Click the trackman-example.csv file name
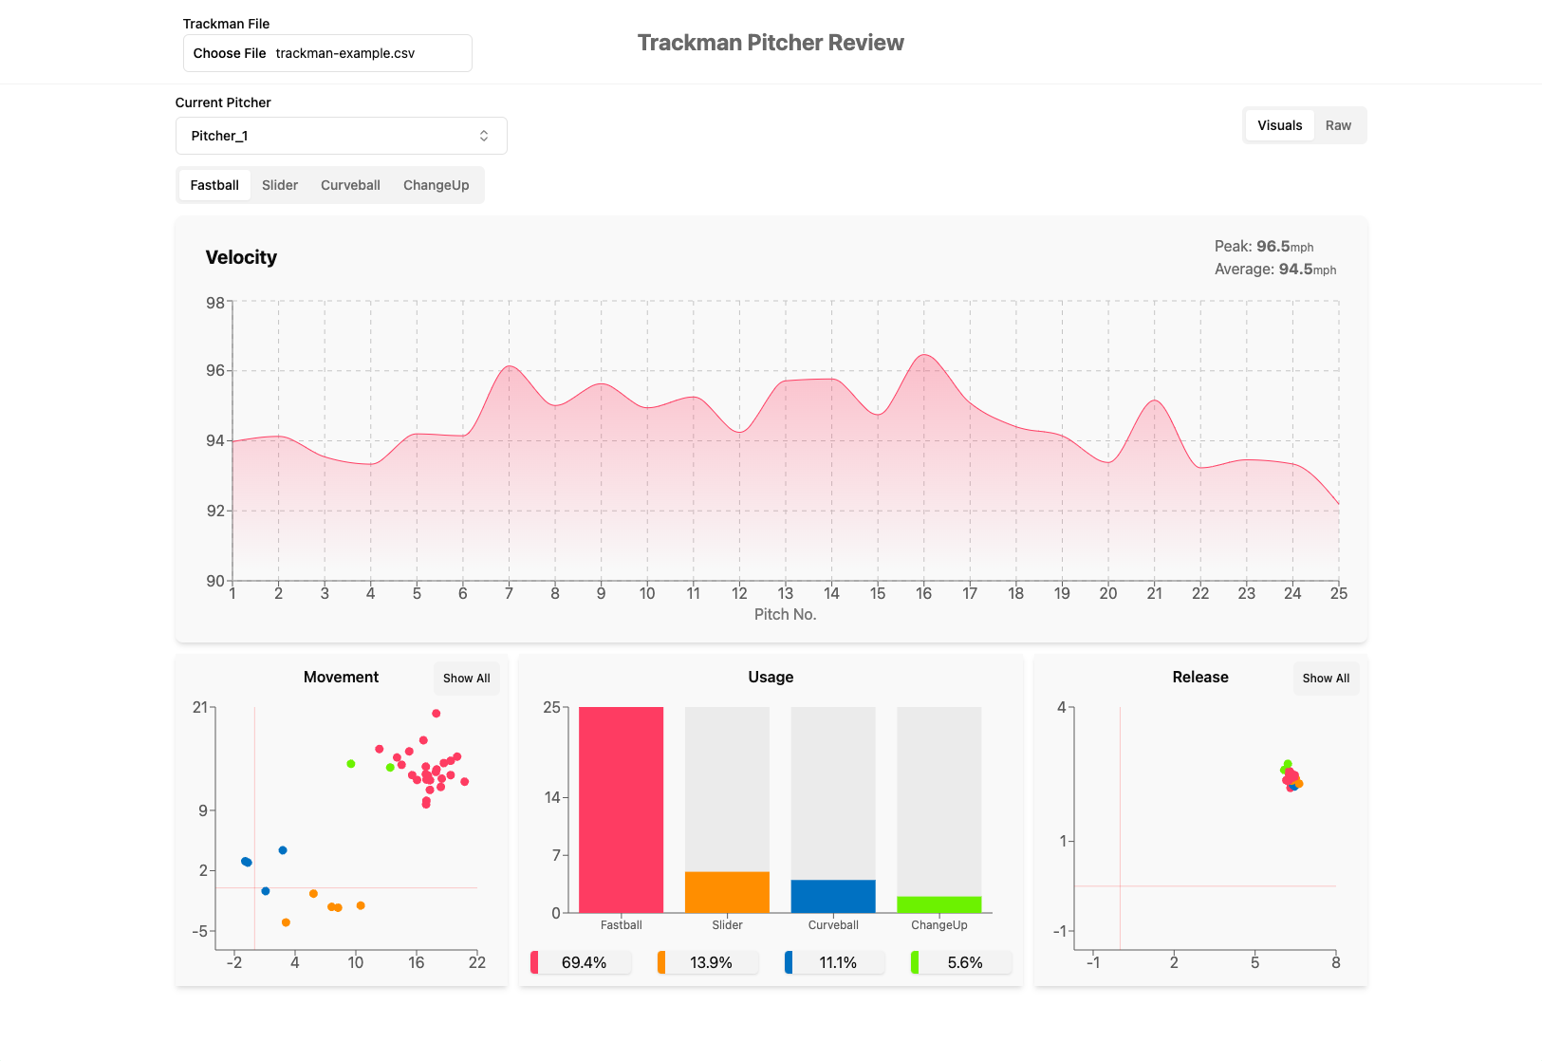The width and height of the screenshot is (1542, 1061). (345, 53)
